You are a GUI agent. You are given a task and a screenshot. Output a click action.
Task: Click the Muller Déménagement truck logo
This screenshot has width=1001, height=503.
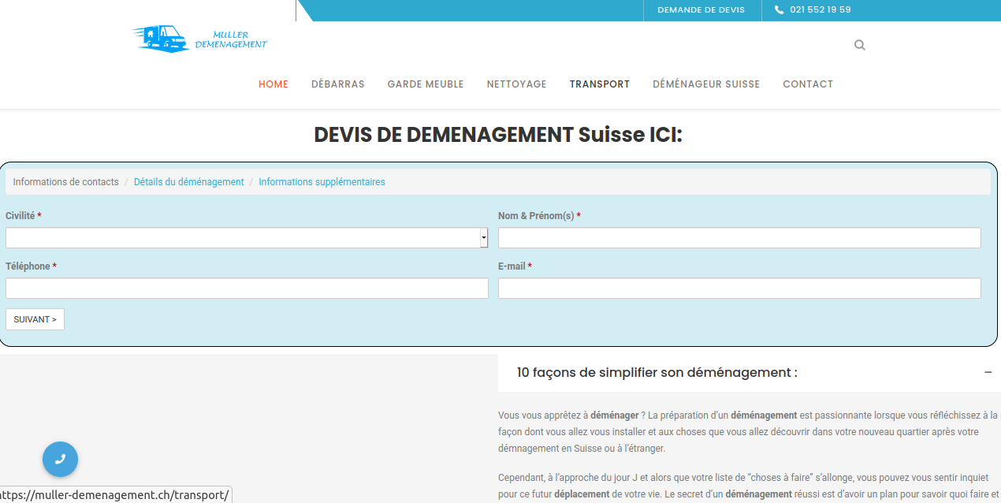[x=199, y=39]
